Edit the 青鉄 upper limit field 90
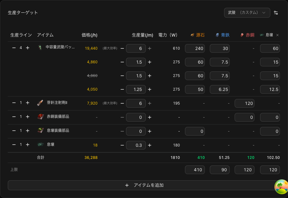Screen dimensions: 288x198 click(220, 170)
